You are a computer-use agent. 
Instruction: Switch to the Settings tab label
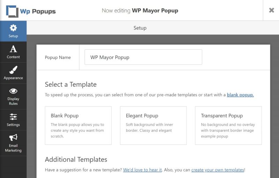click(x=13, y=125)
